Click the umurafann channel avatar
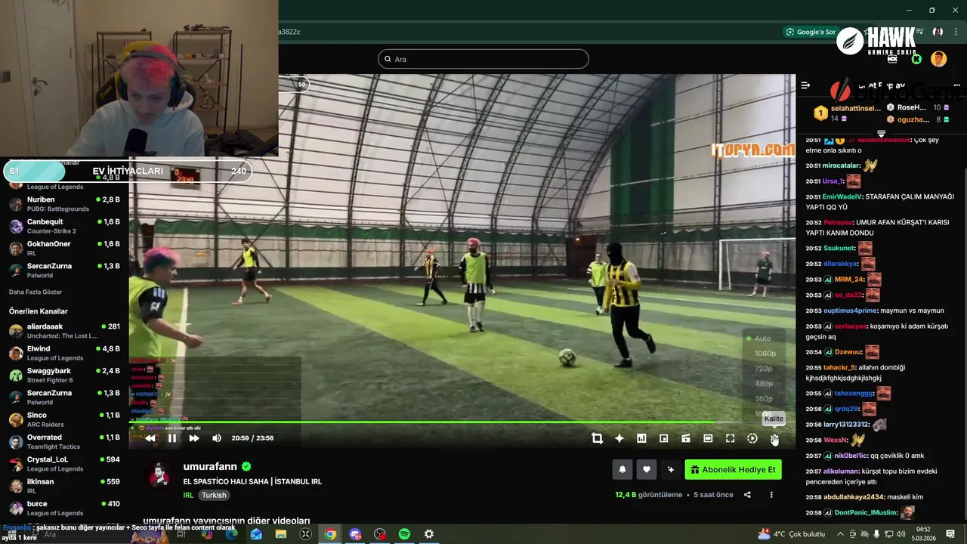 coord(159,474)
